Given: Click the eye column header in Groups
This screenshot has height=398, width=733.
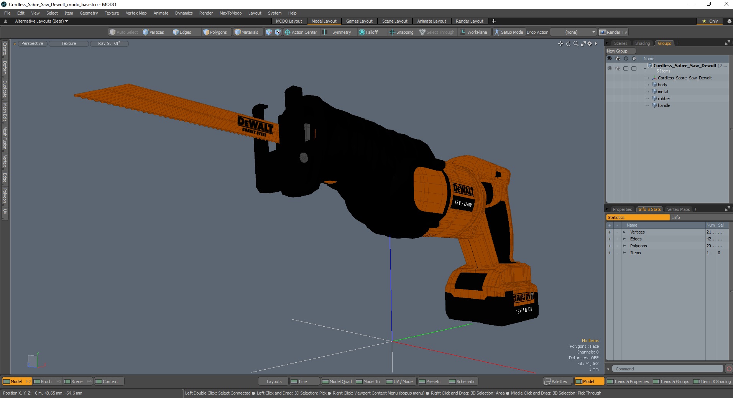Looking at the screenshot, I should [610, 59].
